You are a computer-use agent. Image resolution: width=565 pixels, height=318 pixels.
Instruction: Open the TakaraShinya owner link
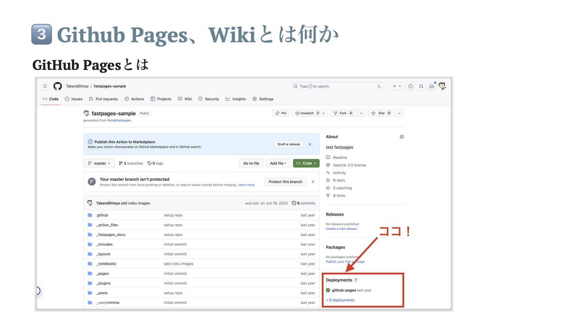pyautogui.click(x=77, y=86)
